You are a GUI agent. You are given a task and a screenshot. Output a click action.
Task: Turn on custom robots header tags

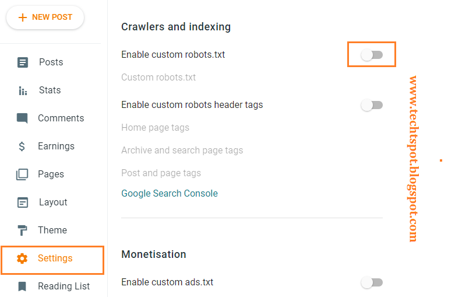point(372,105)
